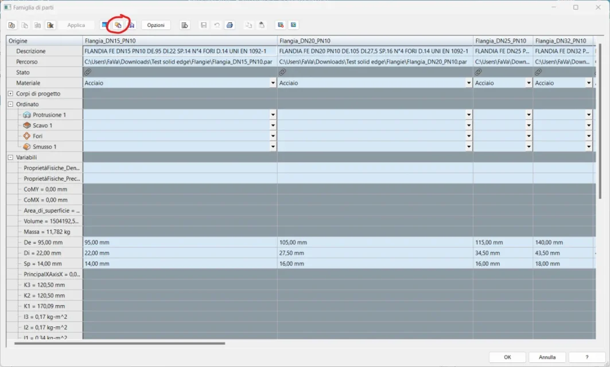Click the last icon at toolbar's right end
Viewport: 610px width, 367px height.
click(x=293, y=25)
